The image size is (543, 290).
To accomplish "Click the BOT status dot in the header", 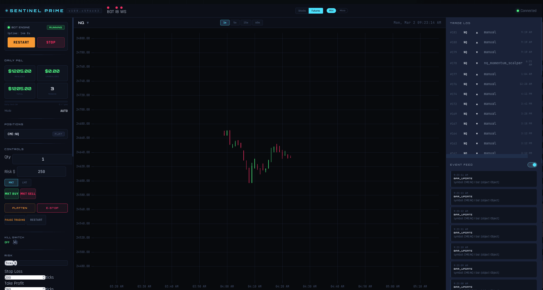I will [x=108, y=8].
